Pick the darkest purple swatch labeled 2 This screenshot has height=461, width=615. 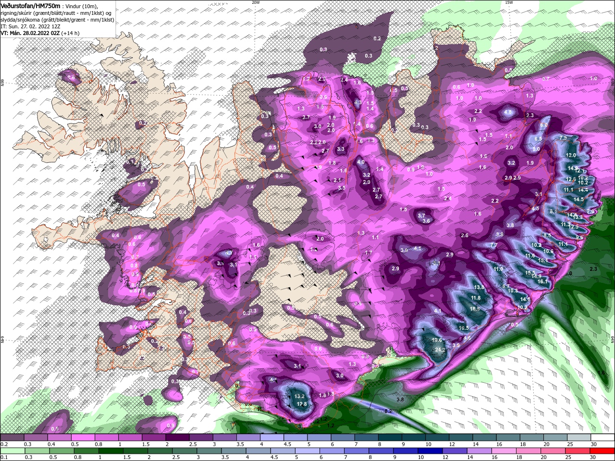click(177, 437)
